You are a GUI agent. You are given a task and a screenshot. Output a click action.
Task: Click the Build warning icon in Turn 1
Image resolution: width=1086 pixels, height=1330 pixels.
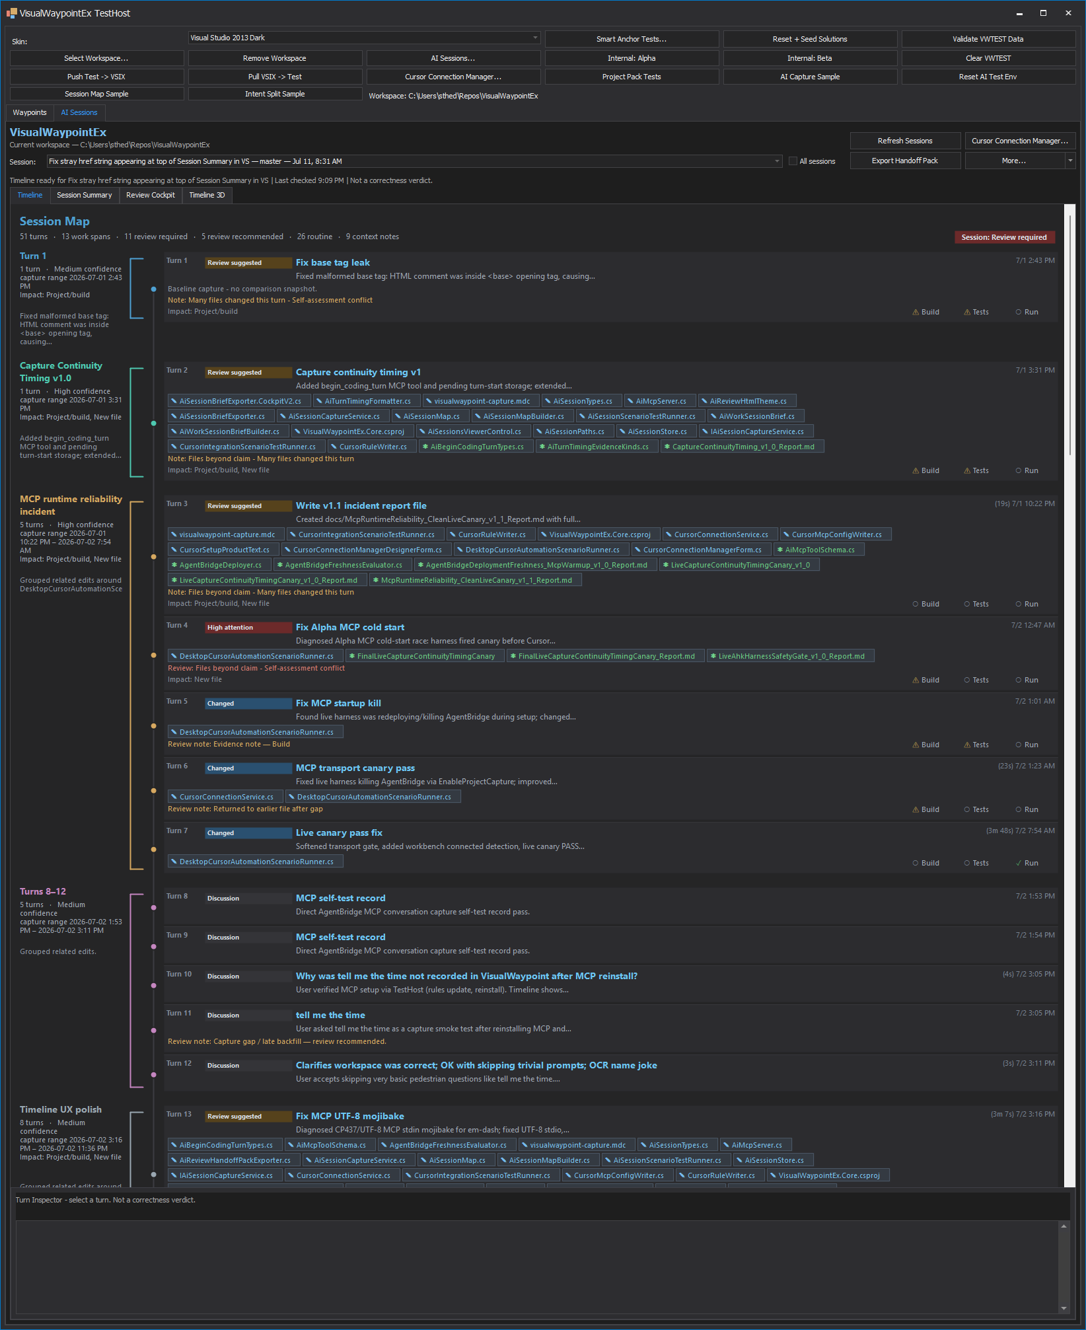[x=916, y=312]
